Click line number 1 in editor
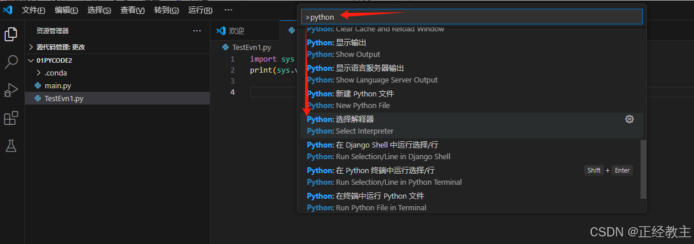The width and height of the screenshot is (694, 244). pyautogui.click(x=233, y=59)
